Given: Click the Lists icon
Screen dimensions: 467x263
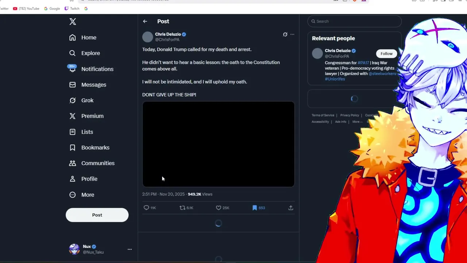Looking at the screenshot, I should (x=73, y=132).
